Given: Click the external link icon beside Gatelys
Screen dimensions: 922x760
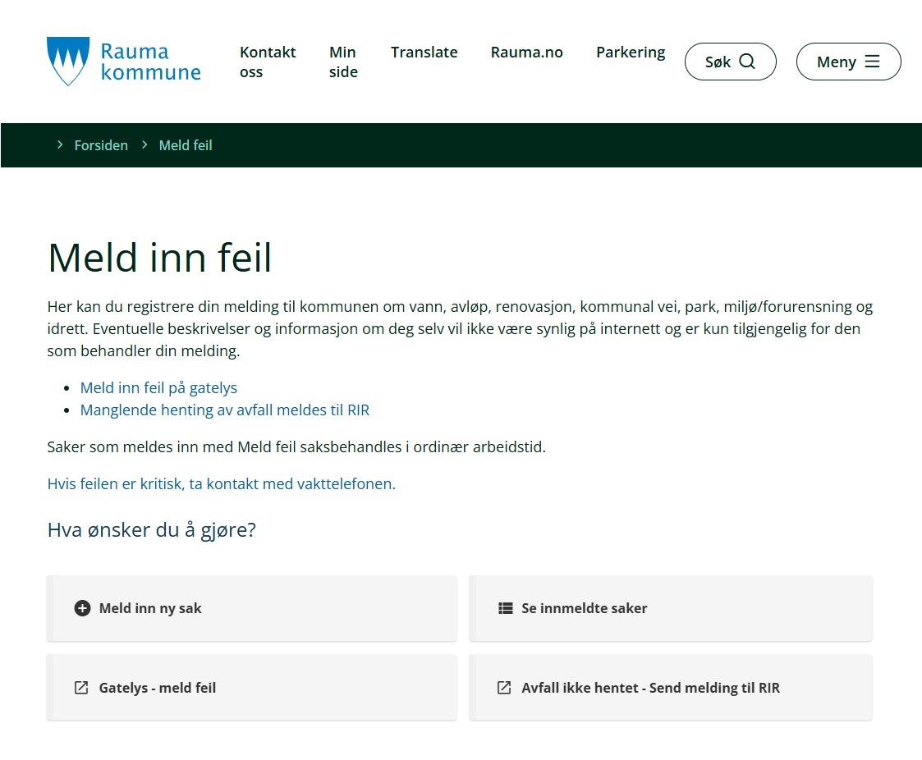Looking at the screenshot, I should click(81, 688).
